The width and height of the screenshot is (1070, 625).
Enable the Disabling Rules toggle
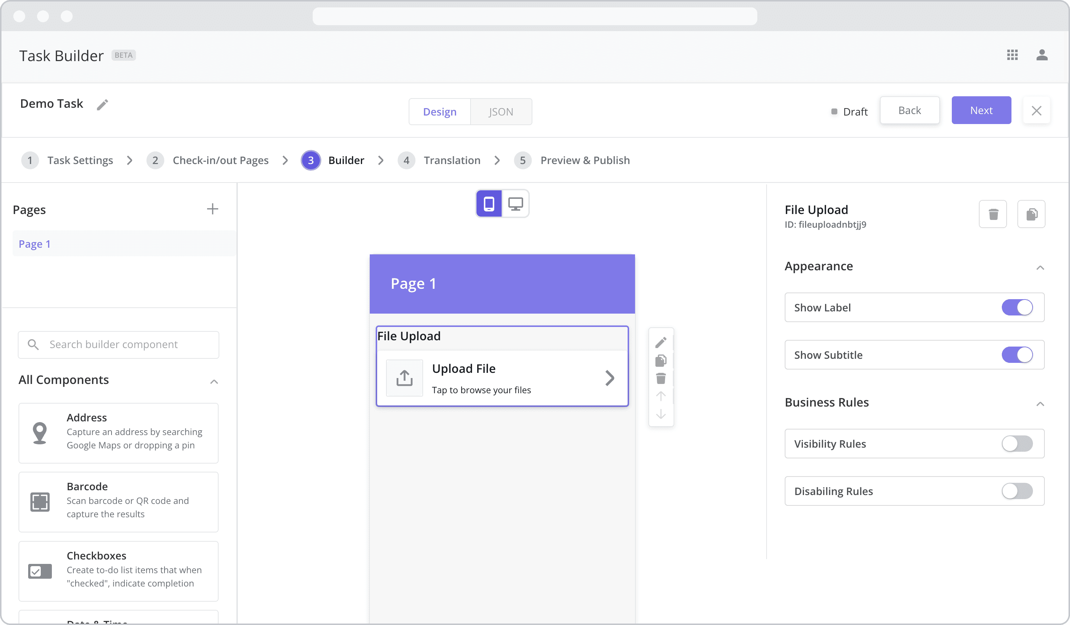[x=1017, y=491]
